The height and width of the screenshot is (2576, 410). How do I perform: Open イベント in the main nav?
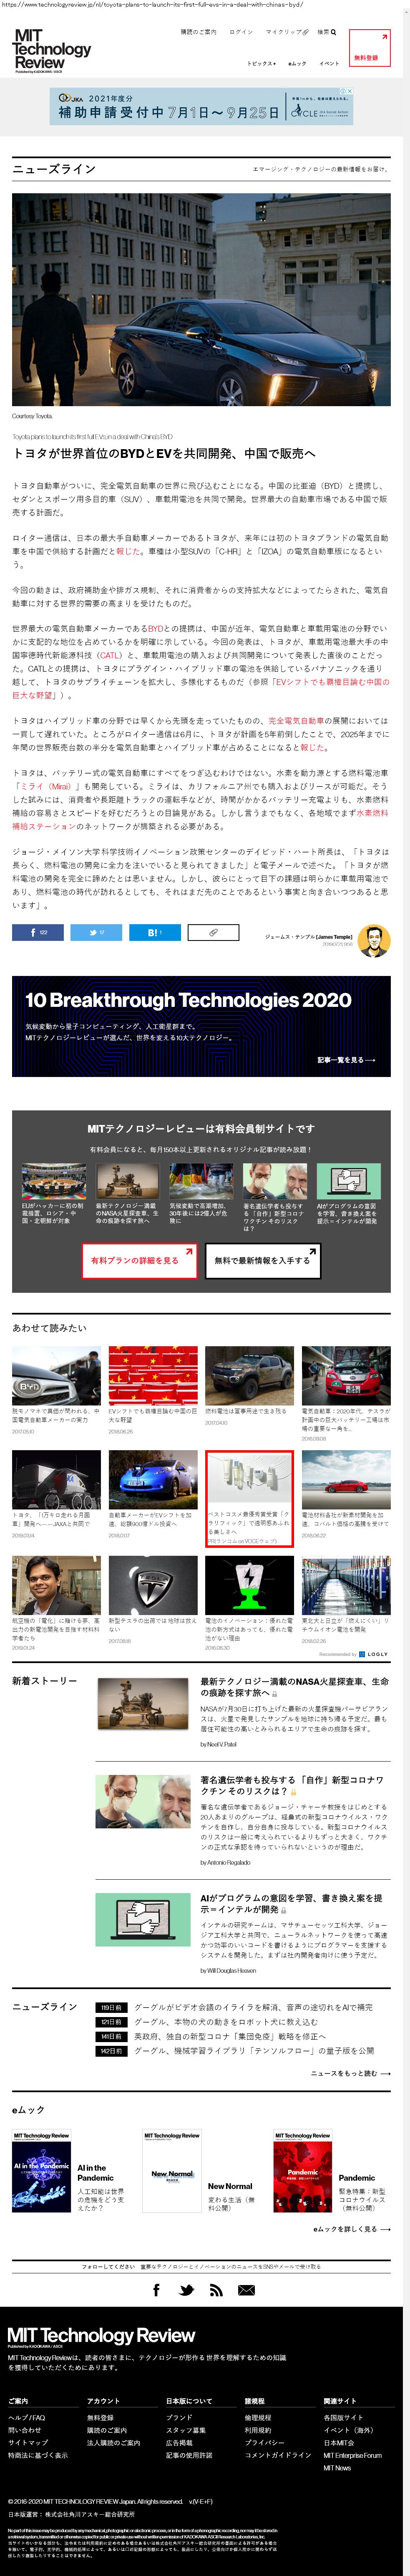329,63
